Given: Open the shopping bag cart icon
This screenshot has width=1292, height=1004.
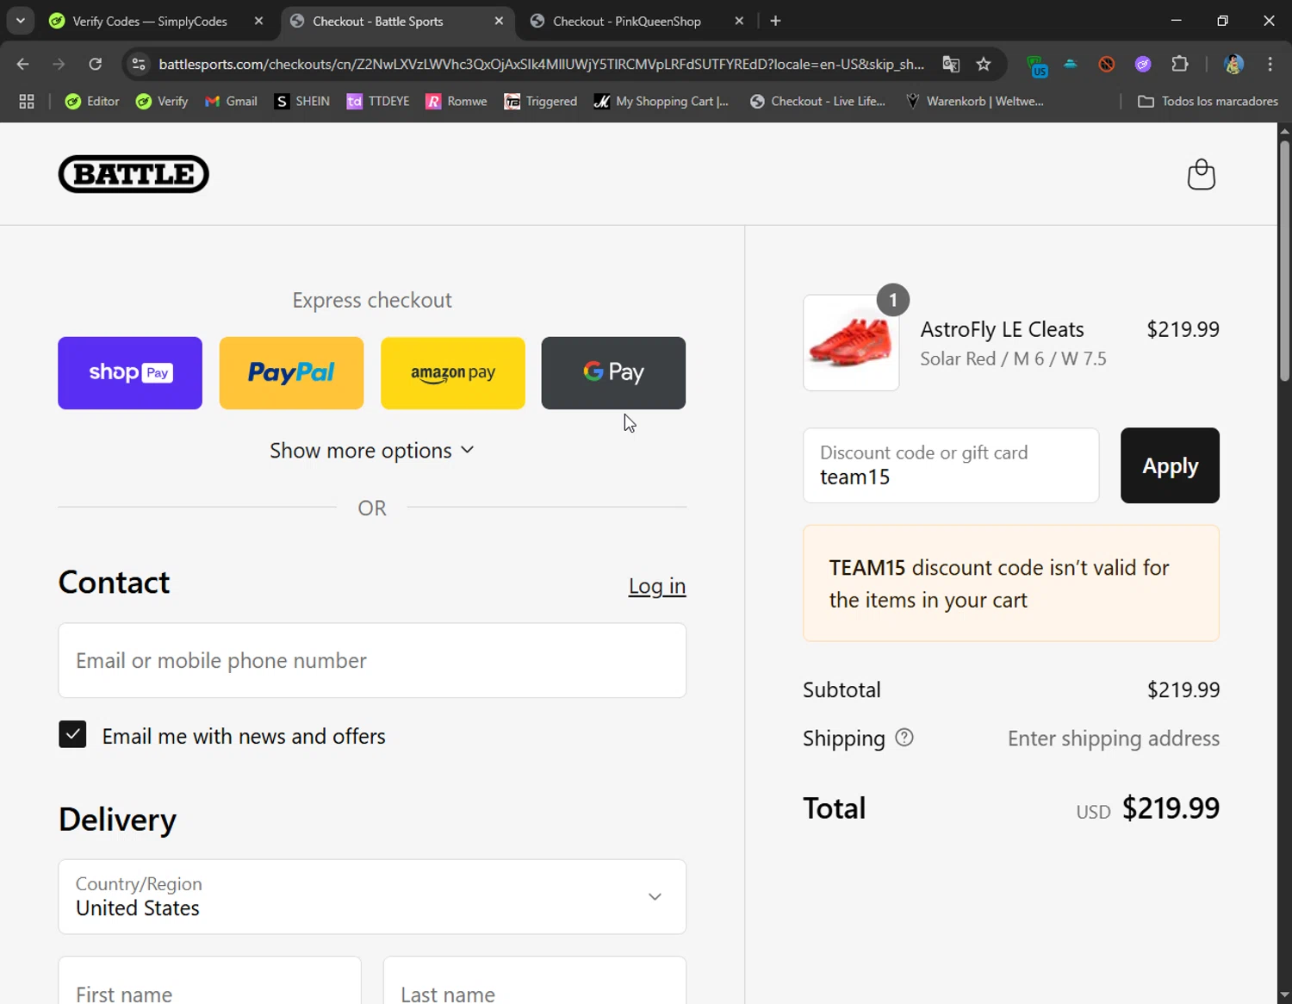Looking at the screenshot, I should coord(1201,174).
